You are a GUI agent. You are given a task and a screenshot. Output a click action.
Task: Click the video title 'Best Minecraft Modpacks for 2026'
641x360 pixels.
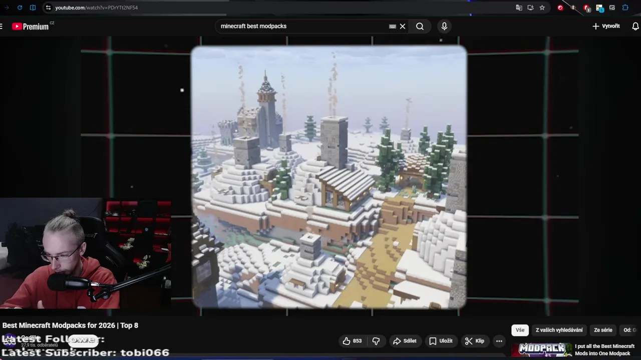[70, 325]
